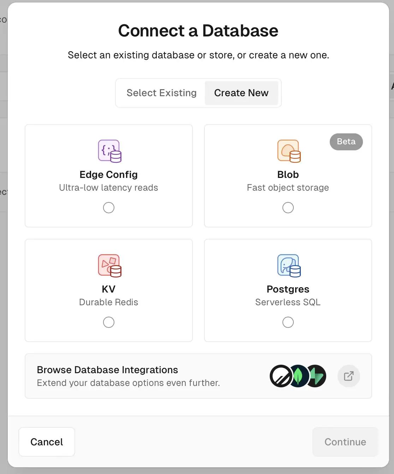This screenshot has height=474, width=394.
Task: Select the Edge Config radio button
Action: pos(109,208)
